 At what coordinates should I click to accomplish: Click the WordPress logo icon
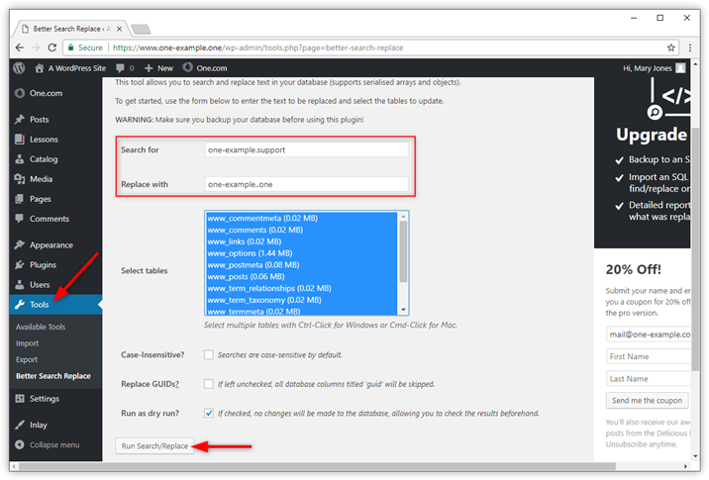[x=19, y=68]
